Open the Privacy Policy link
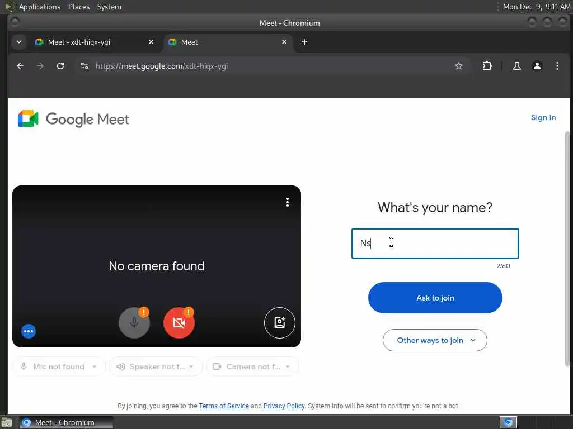Screen dimensions: 573x429 284,406
